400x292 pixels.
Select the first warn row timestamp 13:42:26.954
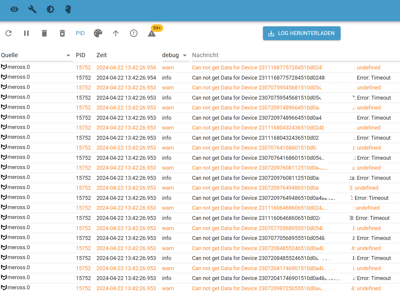(x=126, y=68)
